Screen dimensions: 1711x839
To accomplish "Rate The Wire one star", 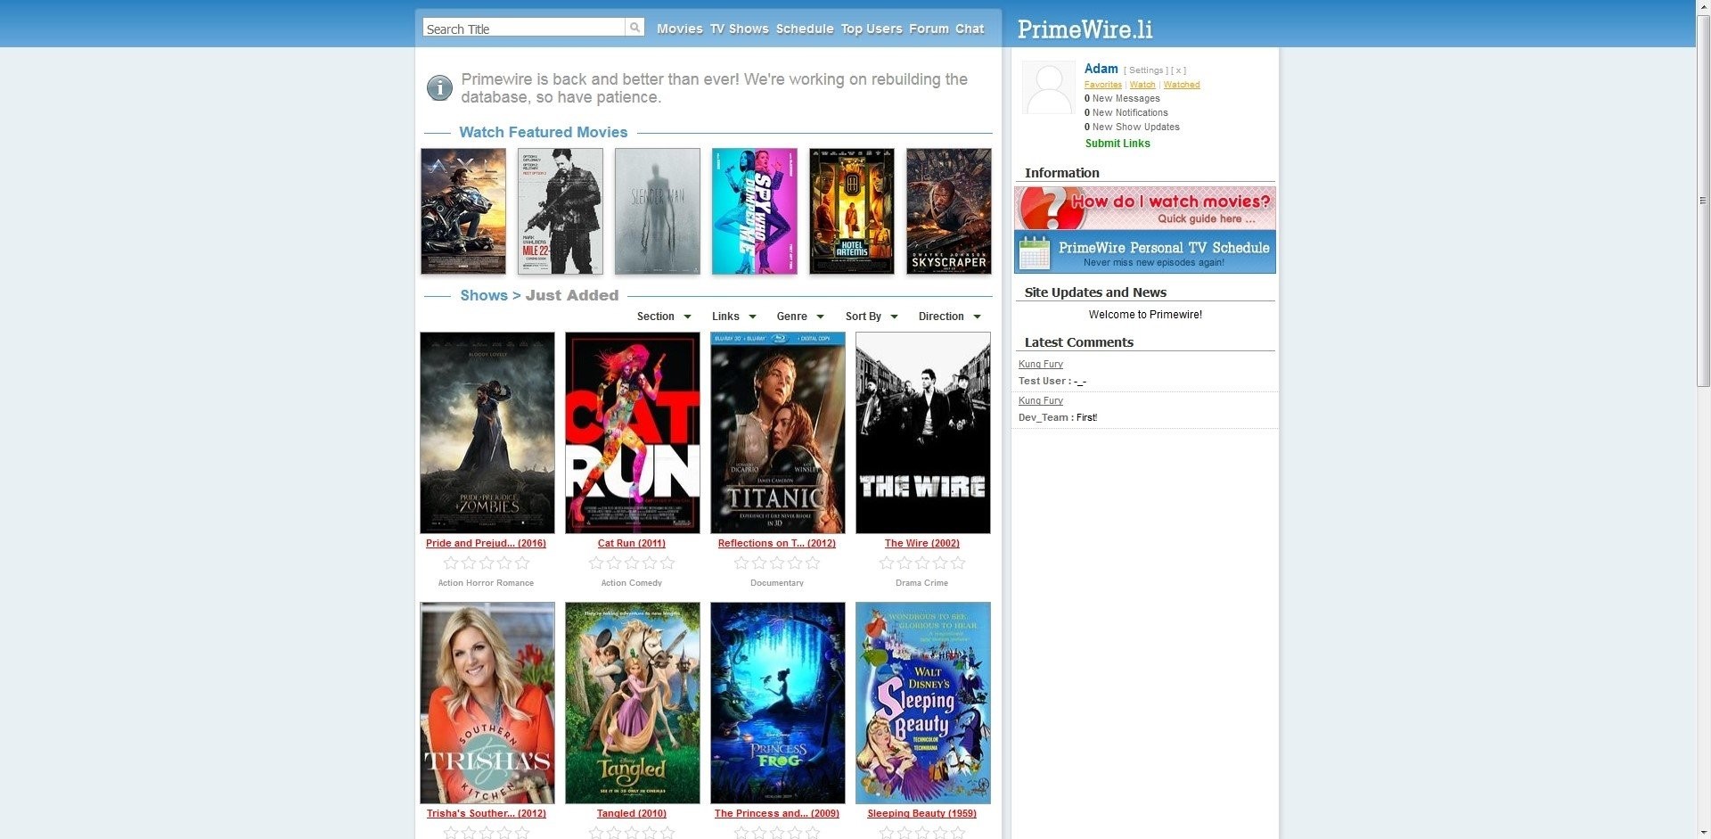I will [887, 563].
